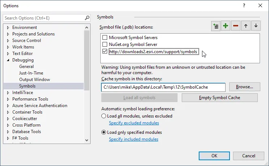The image size is (269, 166).
Task: Click the new Azure DevOps symbol server icon
Action: pos(216,26)
